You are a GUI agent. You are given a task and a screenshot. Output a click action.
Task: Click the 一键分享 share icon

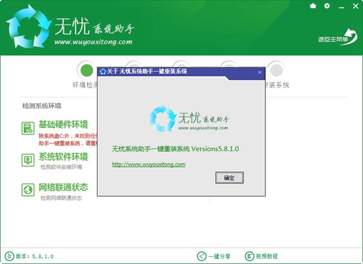click(201, 256)
